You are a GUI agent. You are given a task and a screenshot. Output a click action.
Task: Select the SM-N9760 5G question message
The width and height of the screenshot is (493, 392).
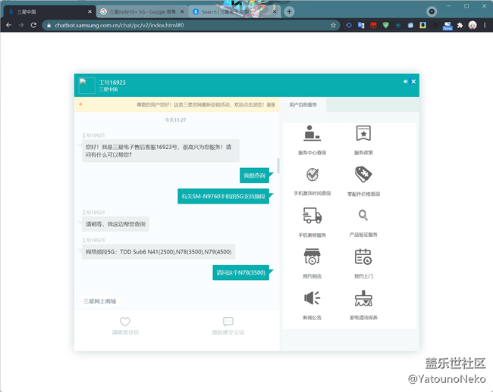click(223, 196)
